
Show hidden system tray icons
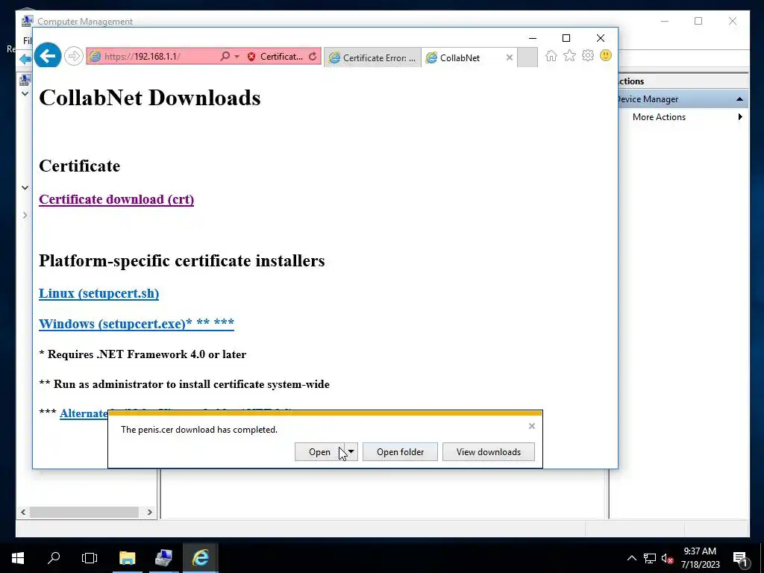(x=631, y=558)
